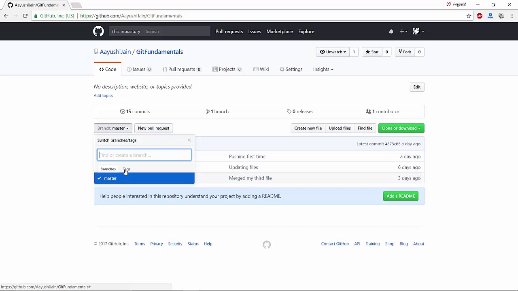Click the GitHub Octocat logo in header

pyautogui.click(x=98, y=31)
